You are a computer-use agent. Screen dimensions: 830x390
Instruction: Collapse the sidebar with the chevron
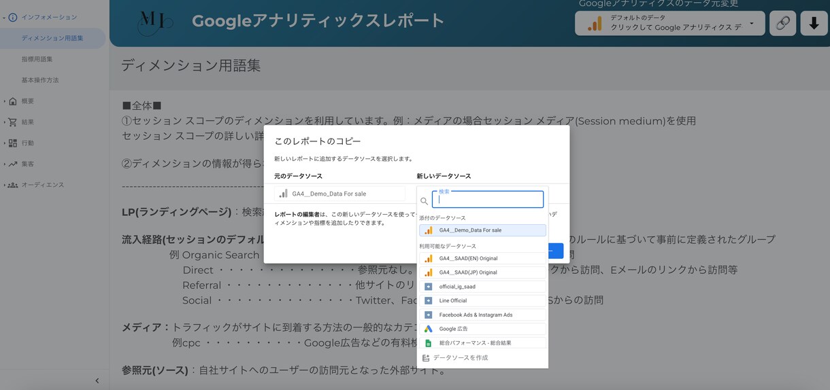point(97,380)
